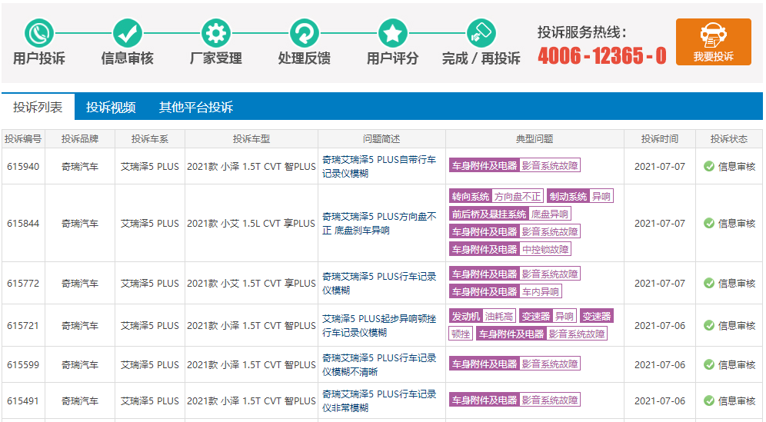Click the 投诉车型 column header
766x422 pixels.
[251, 138]
